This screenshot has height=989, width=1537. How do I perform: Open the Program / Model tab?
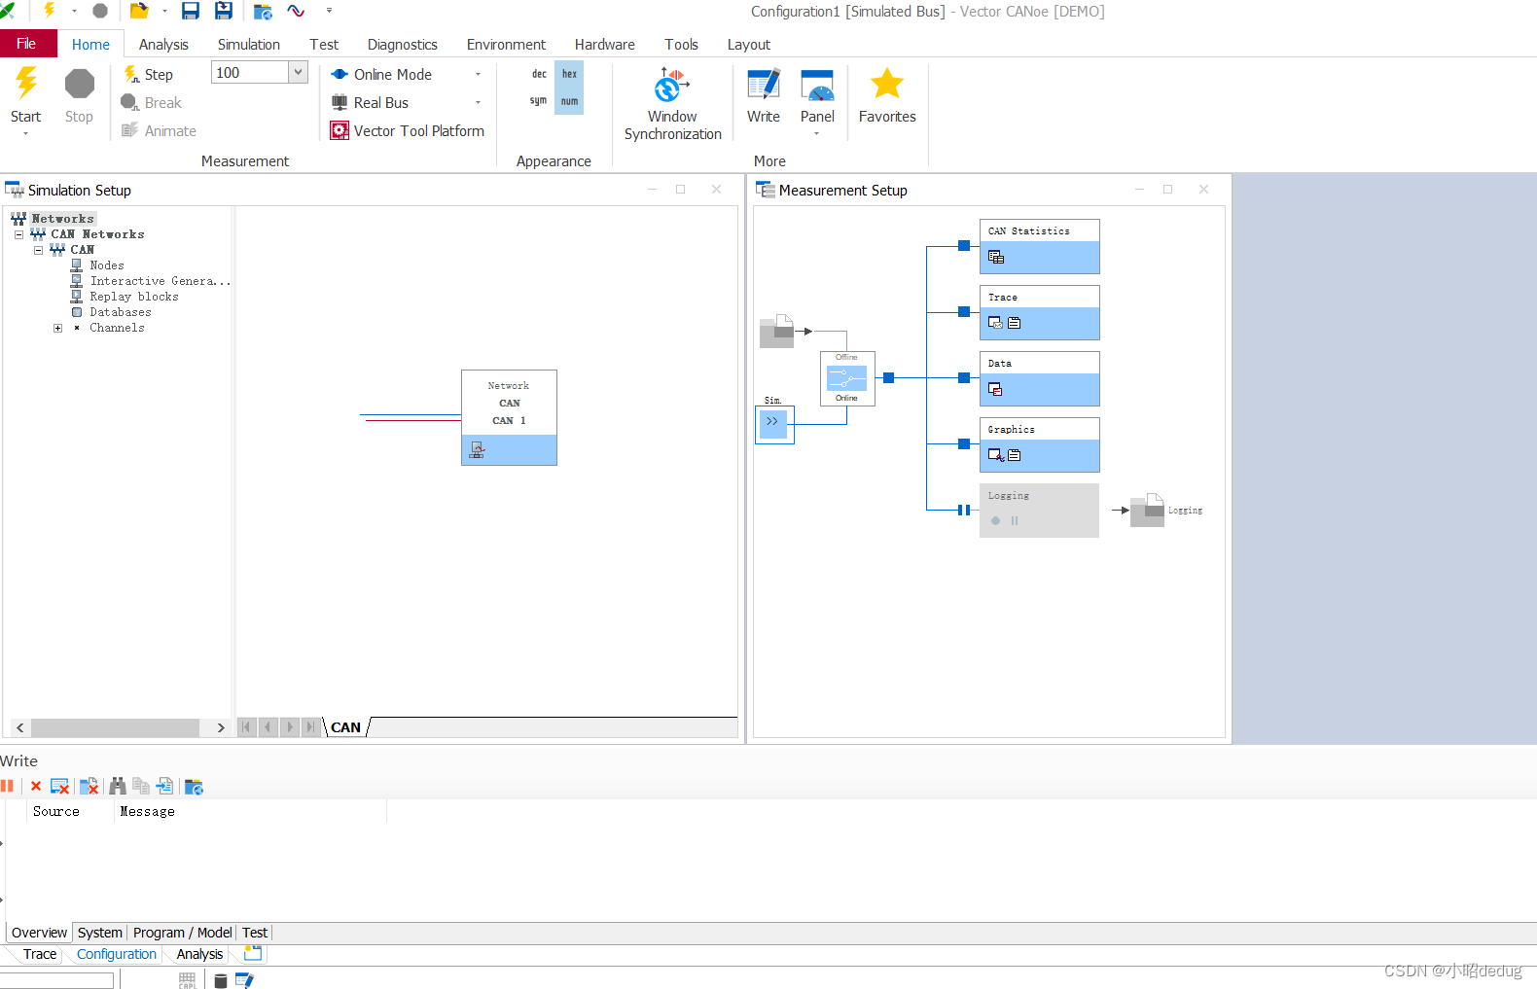(x=183, y=933)
